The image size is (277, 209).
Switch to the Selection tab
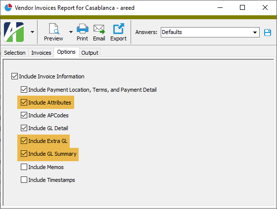coord(15,53)
